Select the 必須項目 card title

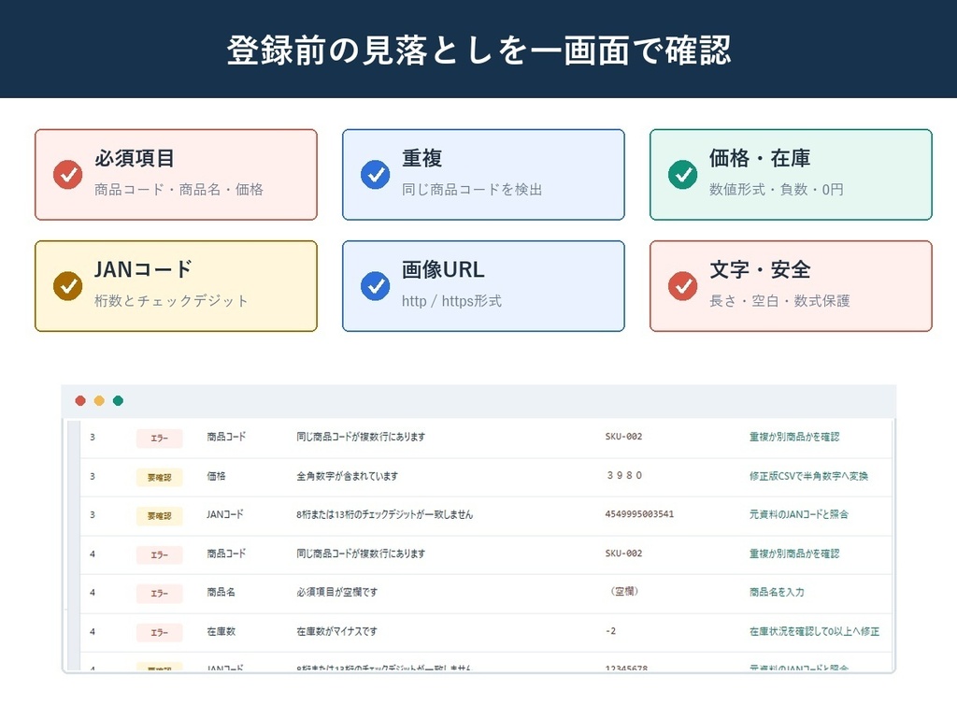coord(135,158)
